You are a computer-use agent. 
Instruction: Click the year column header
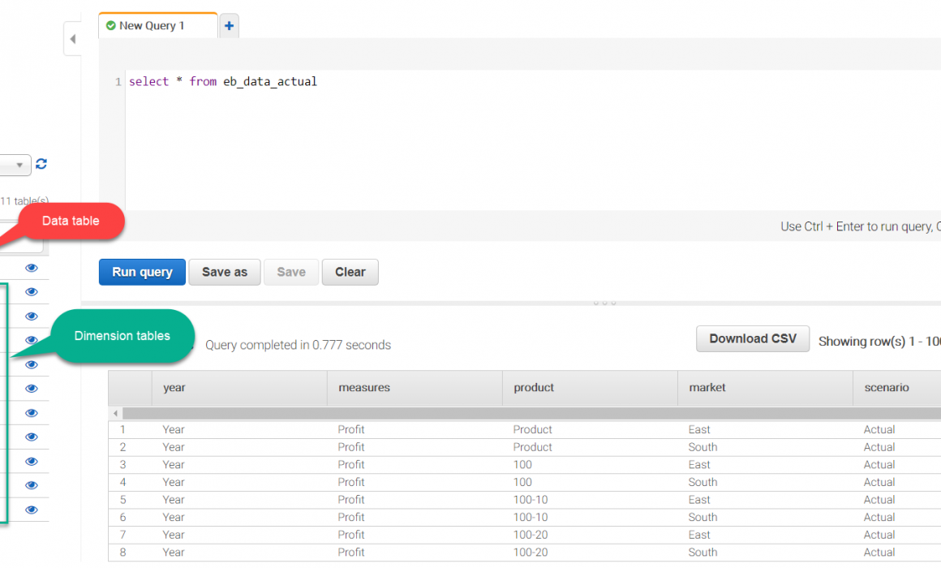174,388
